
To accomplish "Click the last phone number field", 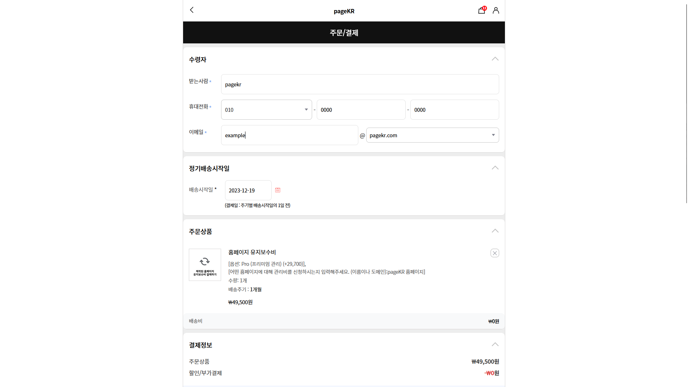I will point(454,110).
